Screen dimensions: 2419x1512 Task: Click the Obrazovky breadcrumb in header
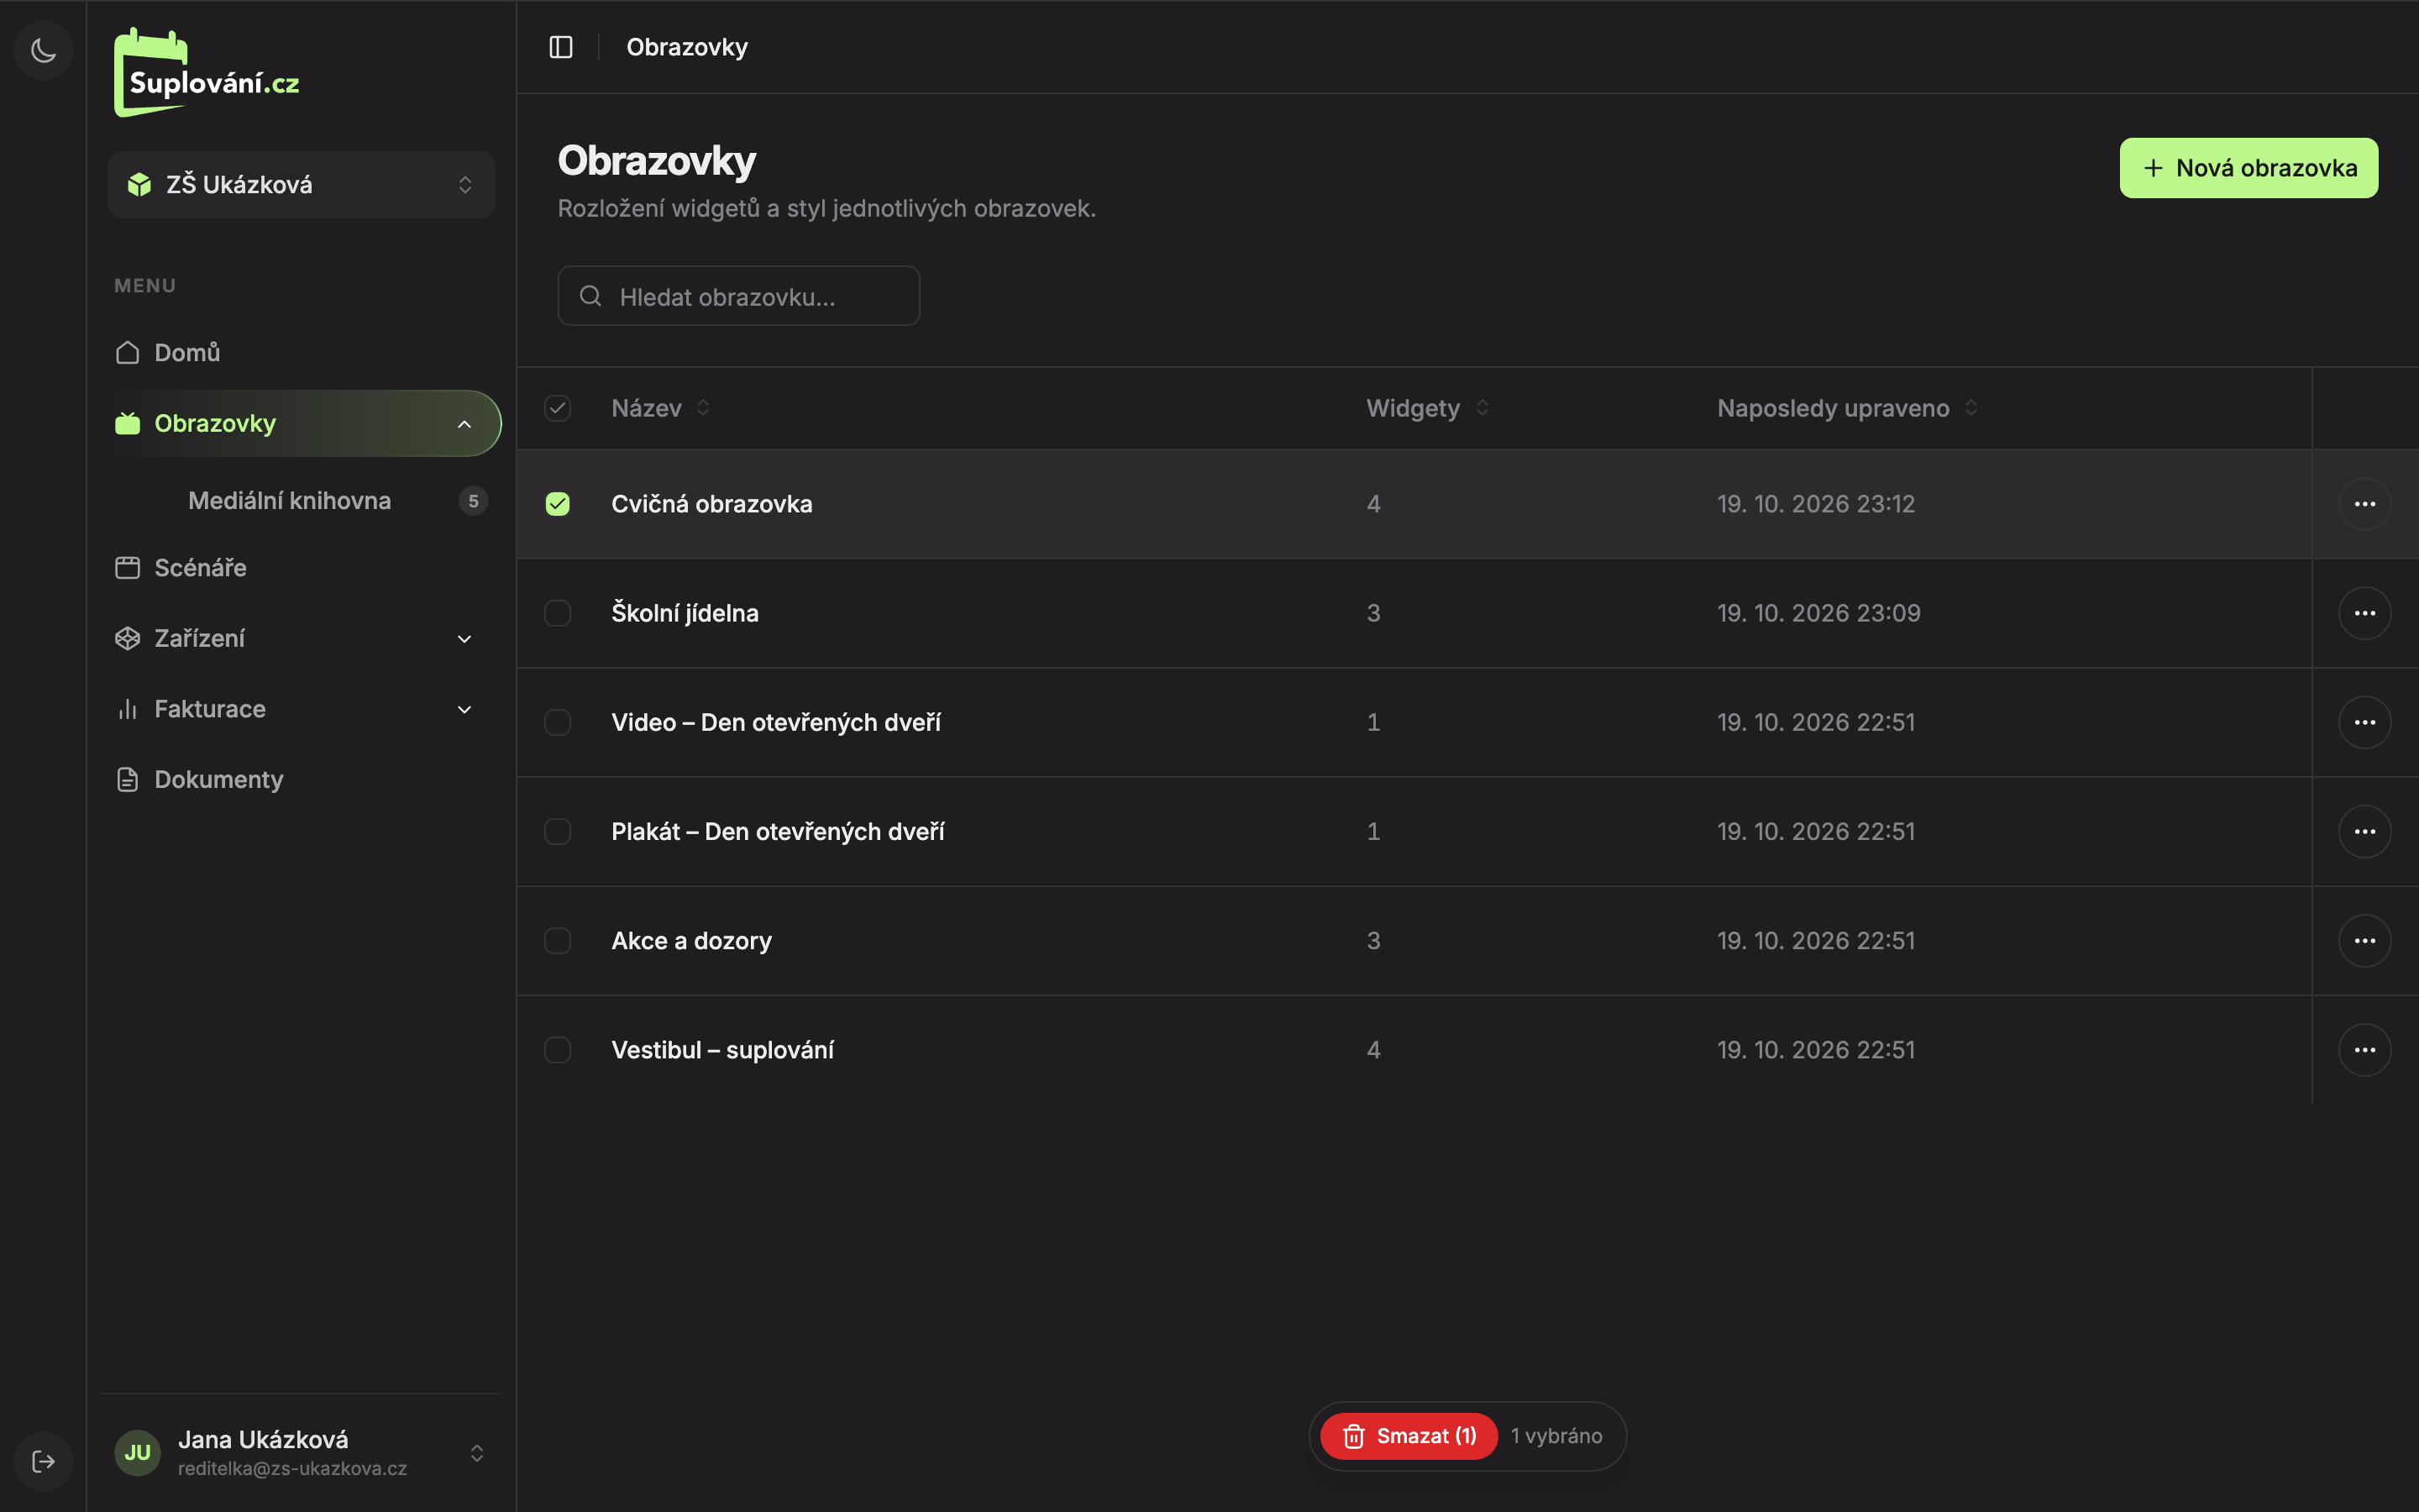tap(687, 47)
